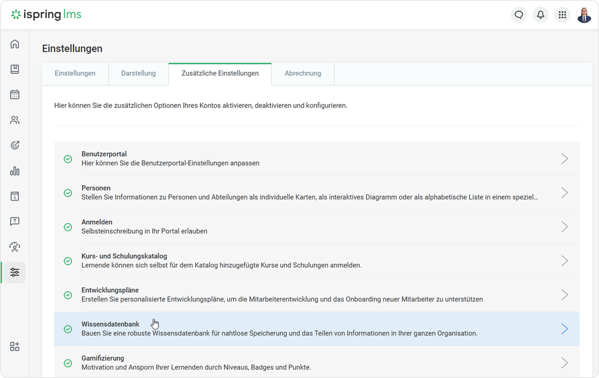Click the 'Motivation und Ansporn' description text
Screen dimensions: 599x378
[196, 368]
